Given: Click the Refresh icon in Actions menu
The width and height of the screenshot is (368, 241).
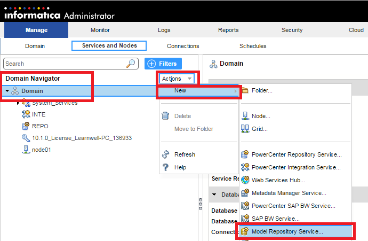Looking at the screenshot, I should tap(165, 154).
